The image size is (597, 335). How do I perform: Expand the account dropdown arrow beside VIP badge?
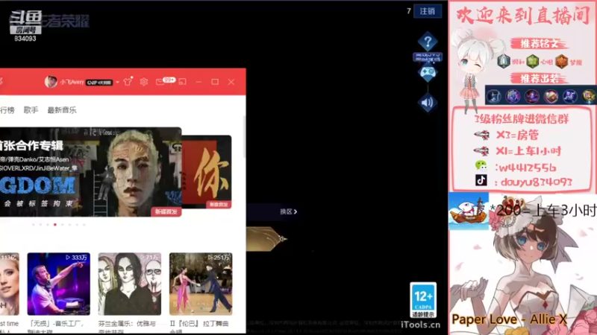[x=117, y=82]
